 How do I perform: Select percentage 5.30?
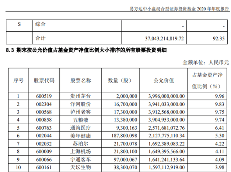[220, 136]
